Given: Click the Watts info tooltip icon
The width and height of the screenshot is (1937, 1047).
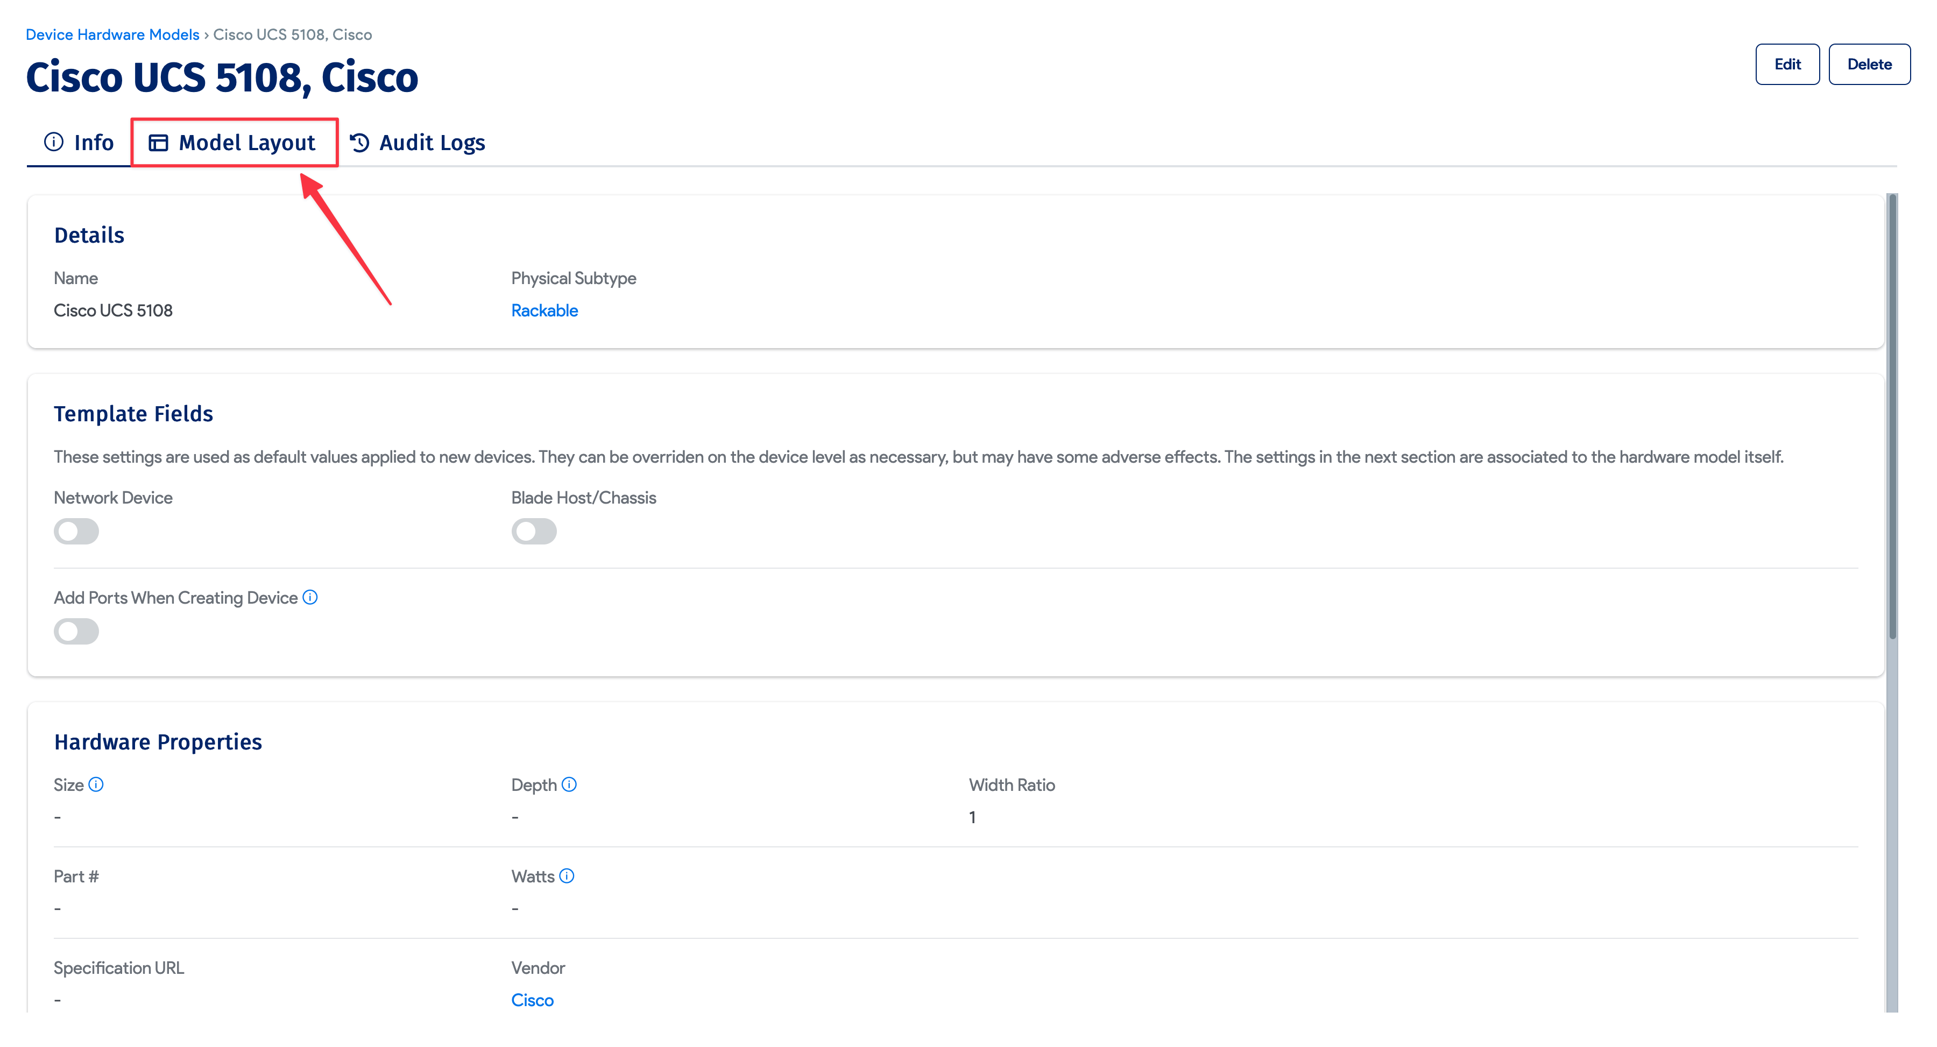Looking at the screenshot, I should click(x=567, y=875).
